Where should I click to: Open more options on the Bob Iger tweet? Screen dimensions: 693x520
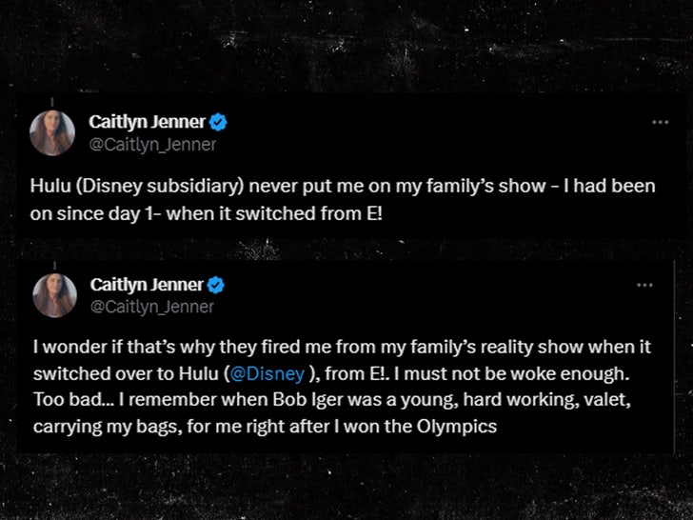644,285
